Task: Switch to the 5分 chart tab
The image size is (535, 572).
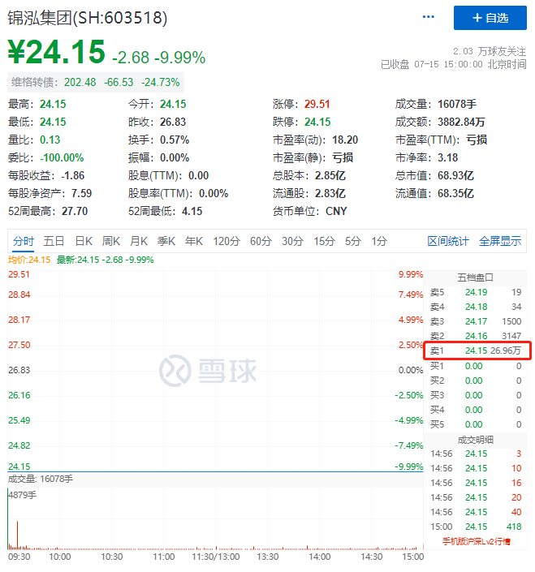Action: click(353, 241)
